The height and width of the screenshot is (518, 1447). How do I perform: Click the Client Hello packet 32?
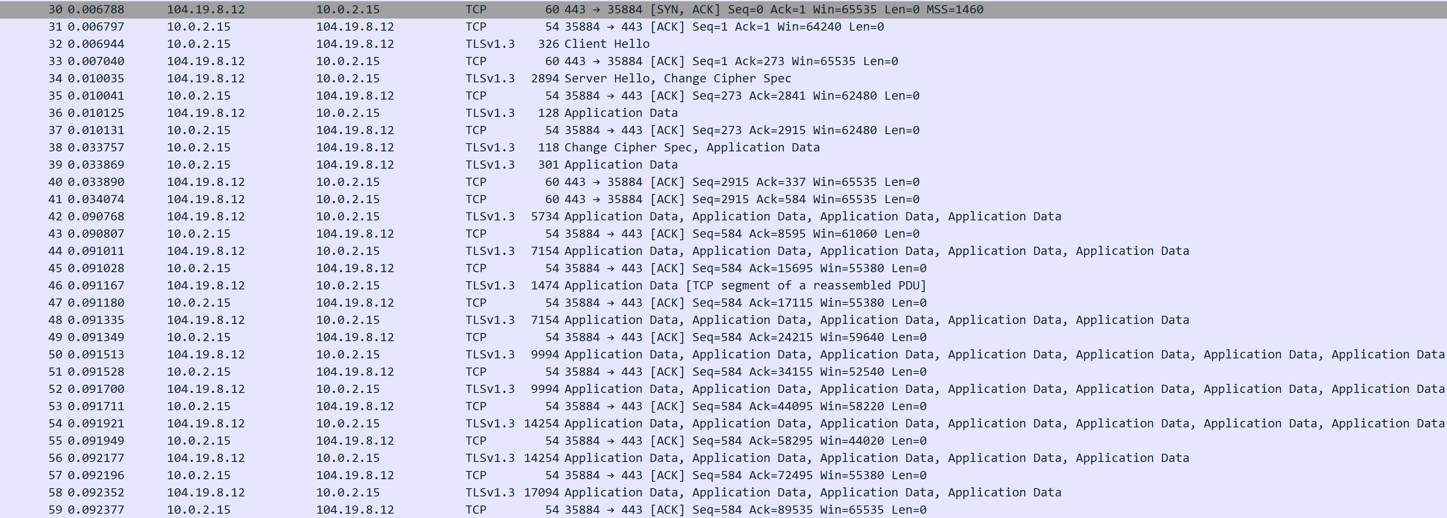pos(724,44)
